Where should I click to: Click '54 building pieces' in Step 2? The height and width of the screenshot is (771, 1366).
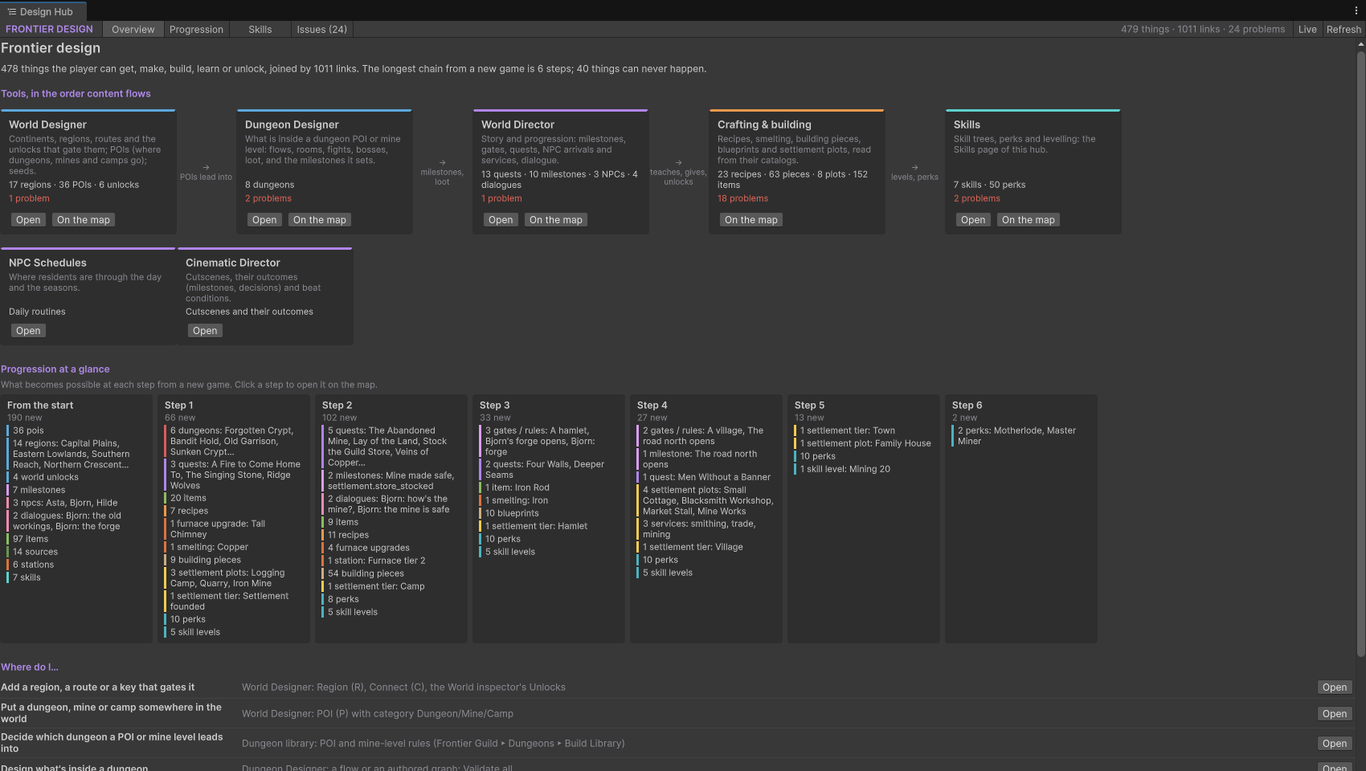coord(366,573)
